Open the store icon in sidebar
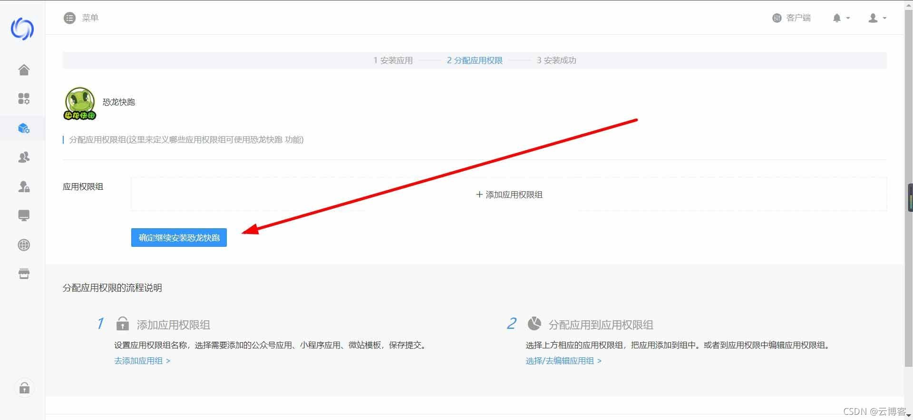This screenshot has width=913, height=420. click(24, 274)
